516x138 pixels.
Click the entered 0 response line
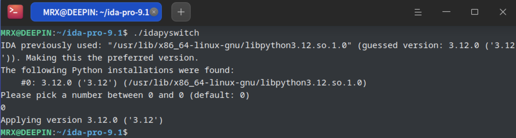[x=3, y=107]
